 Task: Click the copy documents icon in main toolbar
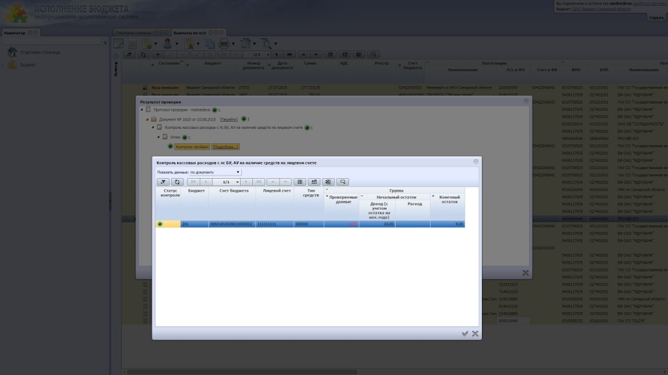tap(210, 43)
